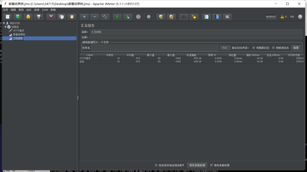This screenshot has width=307, height=172.
Task: Clear results with the single broom icon
Action: tap(161, 17)
